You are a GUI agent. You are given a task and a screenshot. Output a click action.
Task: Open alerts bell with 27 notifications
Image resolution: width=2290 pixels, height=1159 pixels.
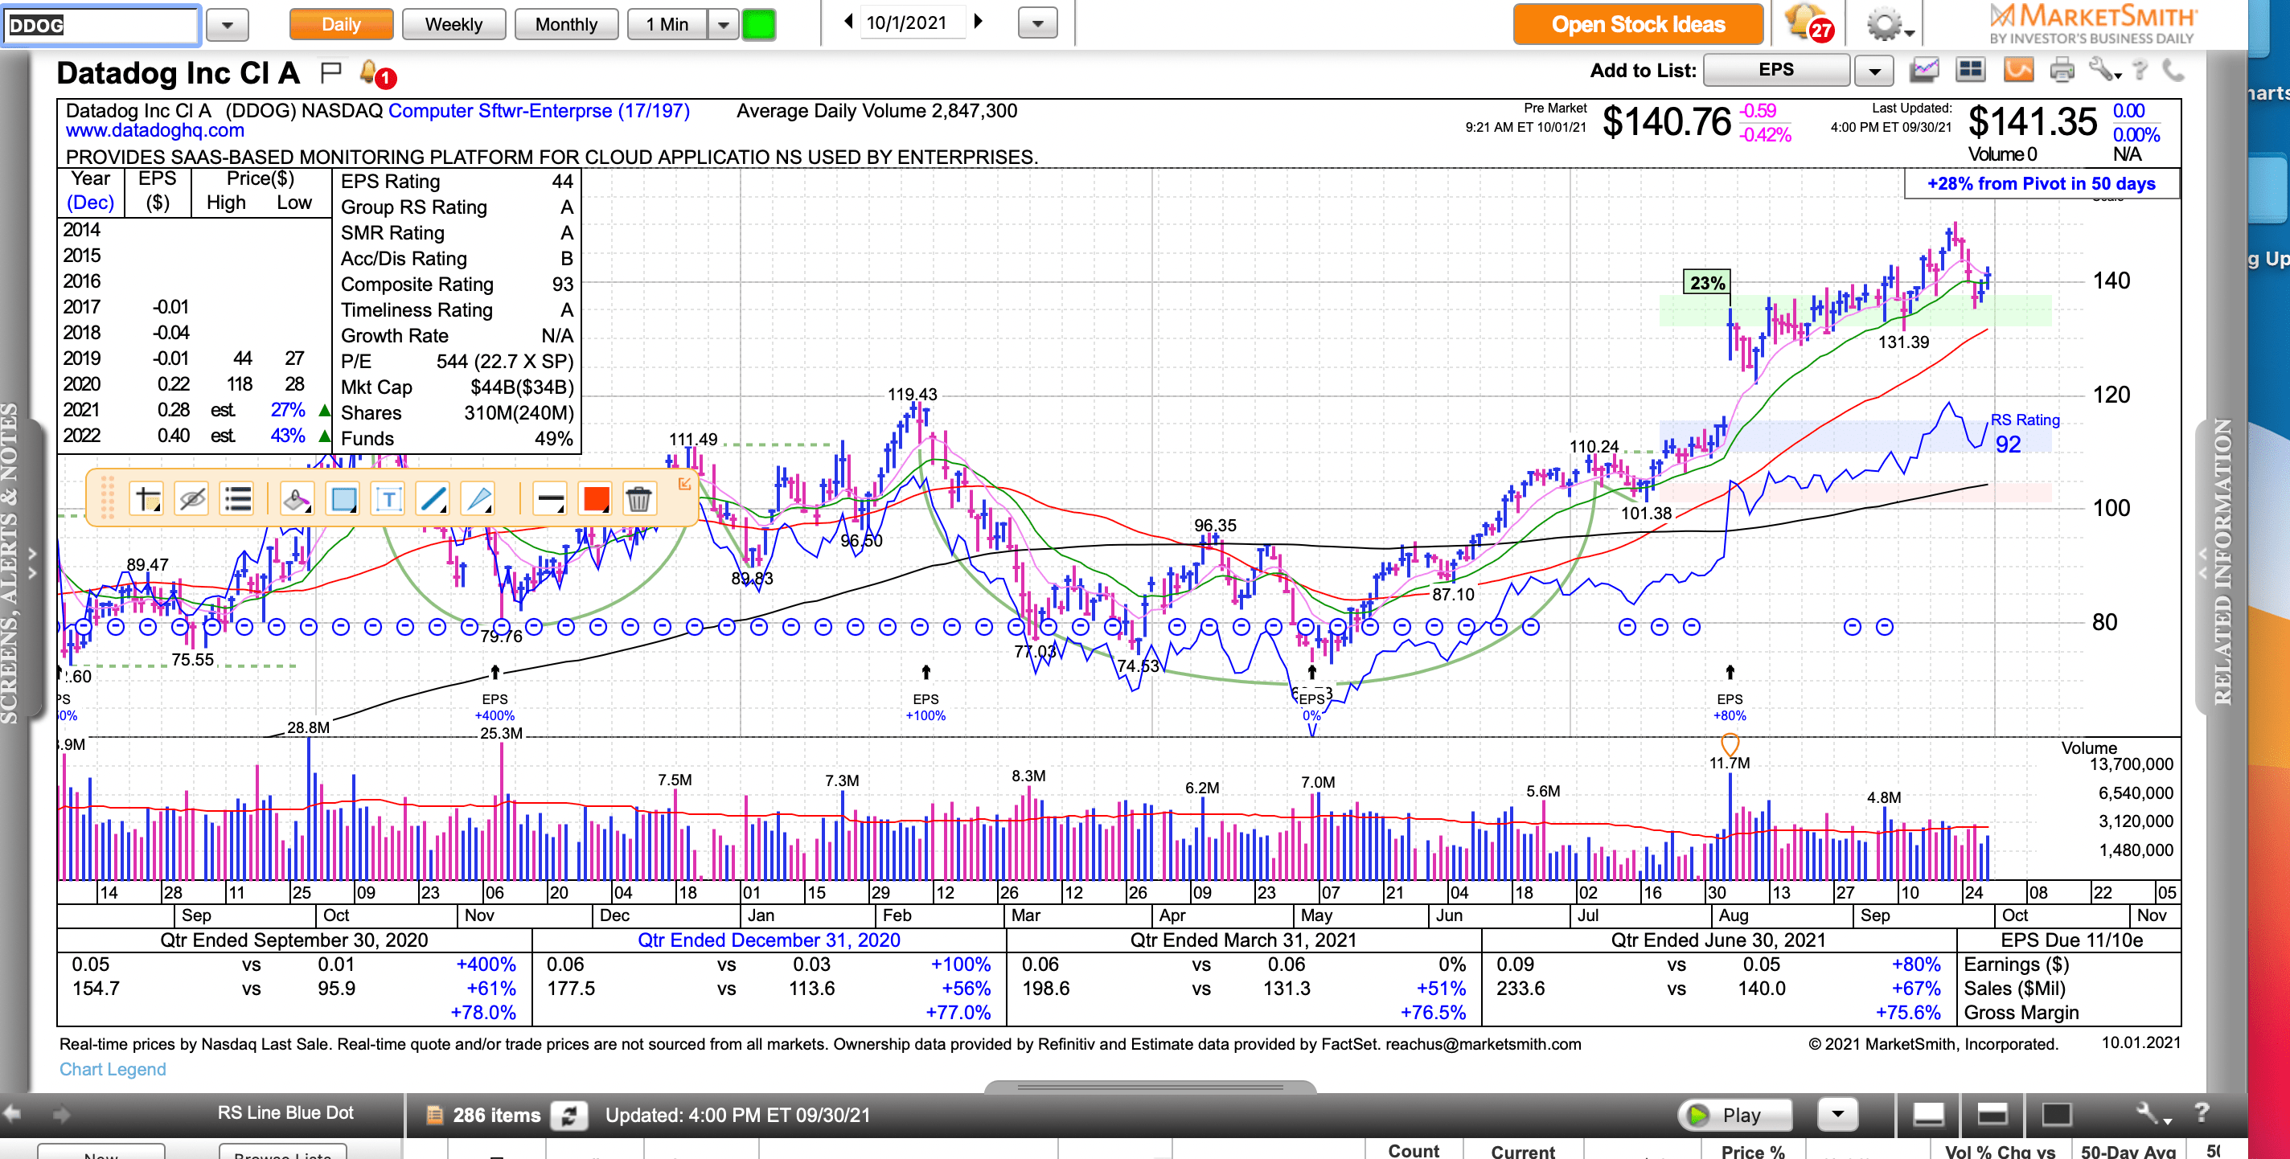click(x=1810, y=23)
